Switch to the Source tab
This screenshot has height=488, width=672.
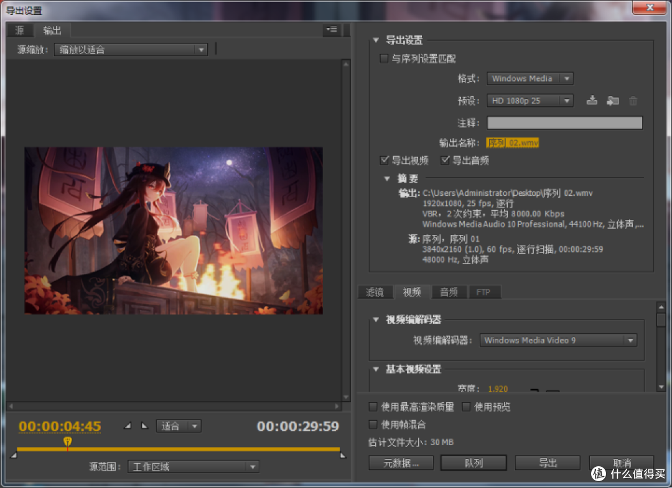coord(20,30)
